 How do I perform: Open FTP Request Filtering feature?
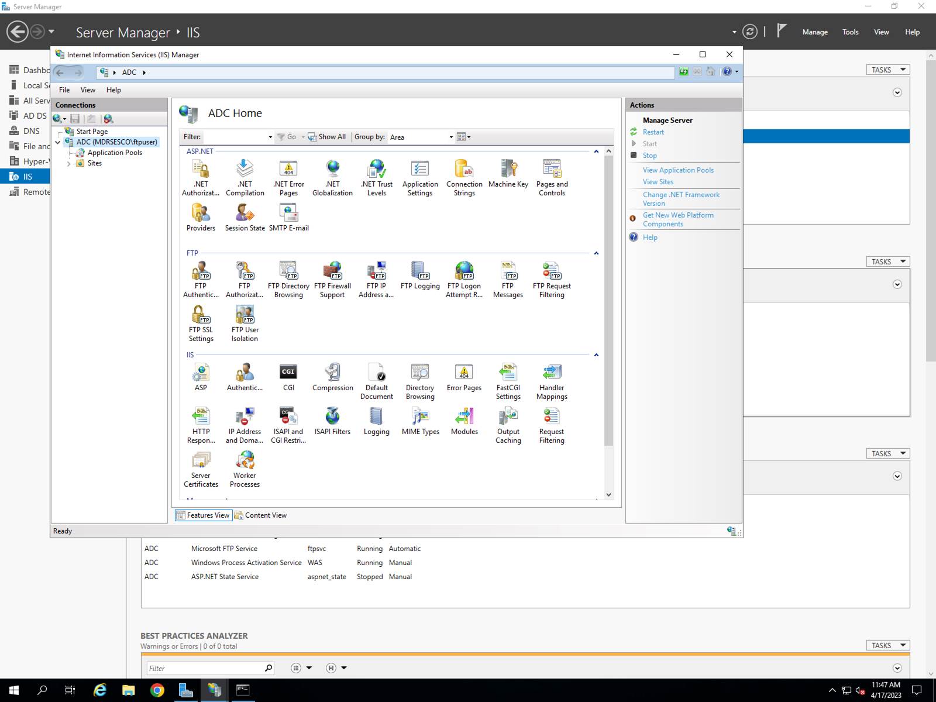click(x=552, y=280)
